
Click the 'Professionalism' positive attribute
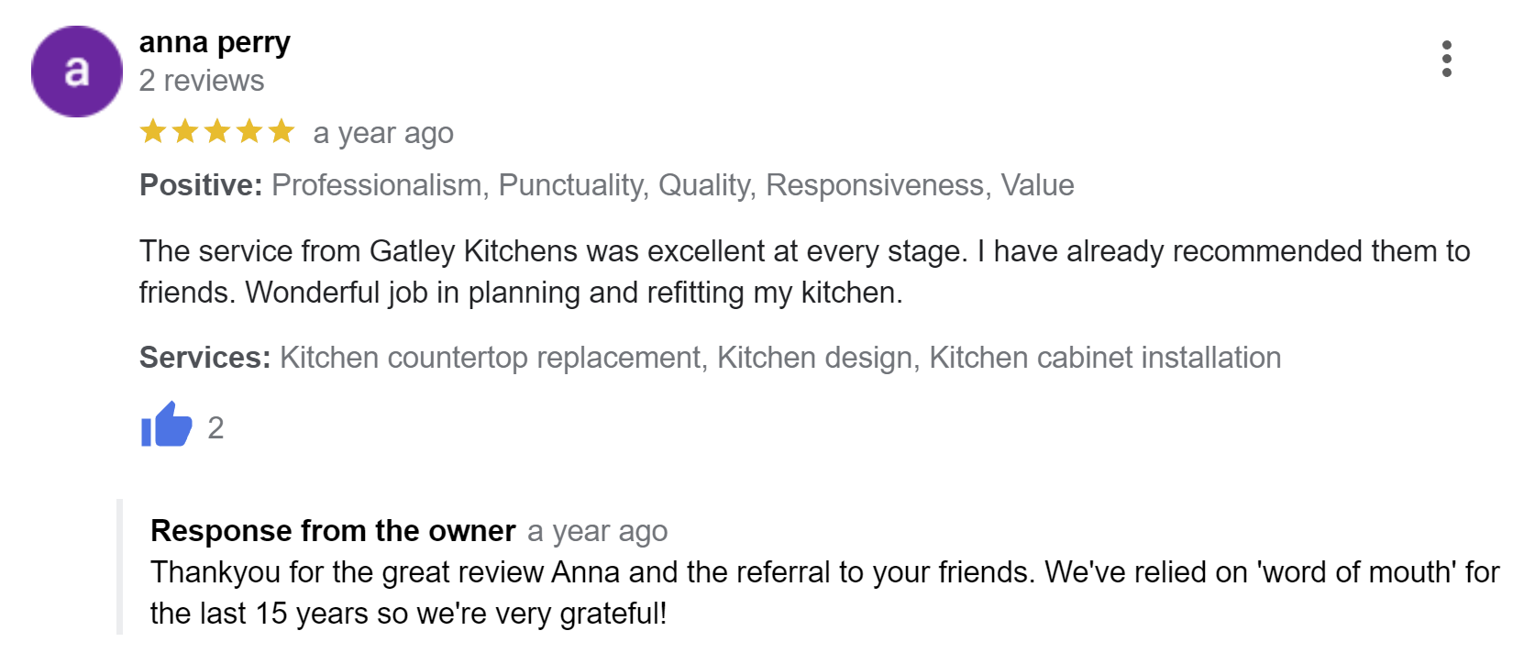[x=377, y=185]
